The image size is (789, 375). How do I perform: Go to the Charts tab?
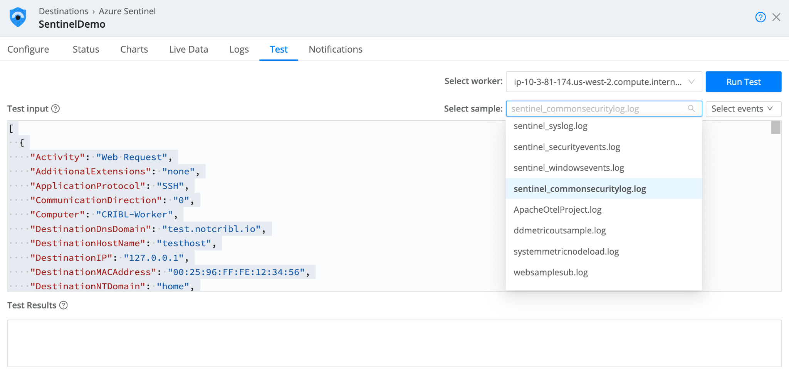point(134,50)
